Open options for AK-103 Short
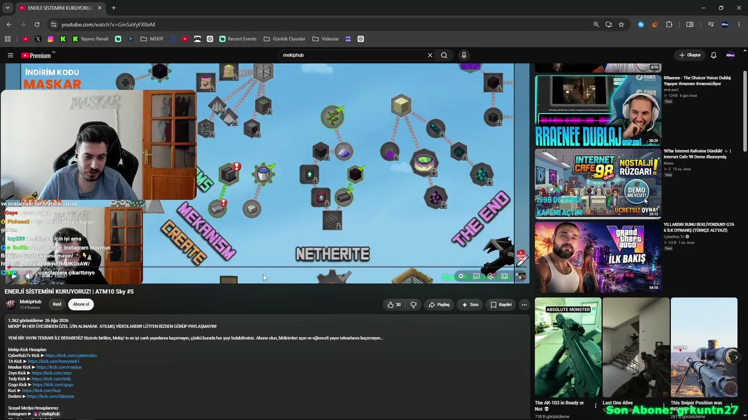This screenshot has width=748, height=420. [x=595, y=406]
